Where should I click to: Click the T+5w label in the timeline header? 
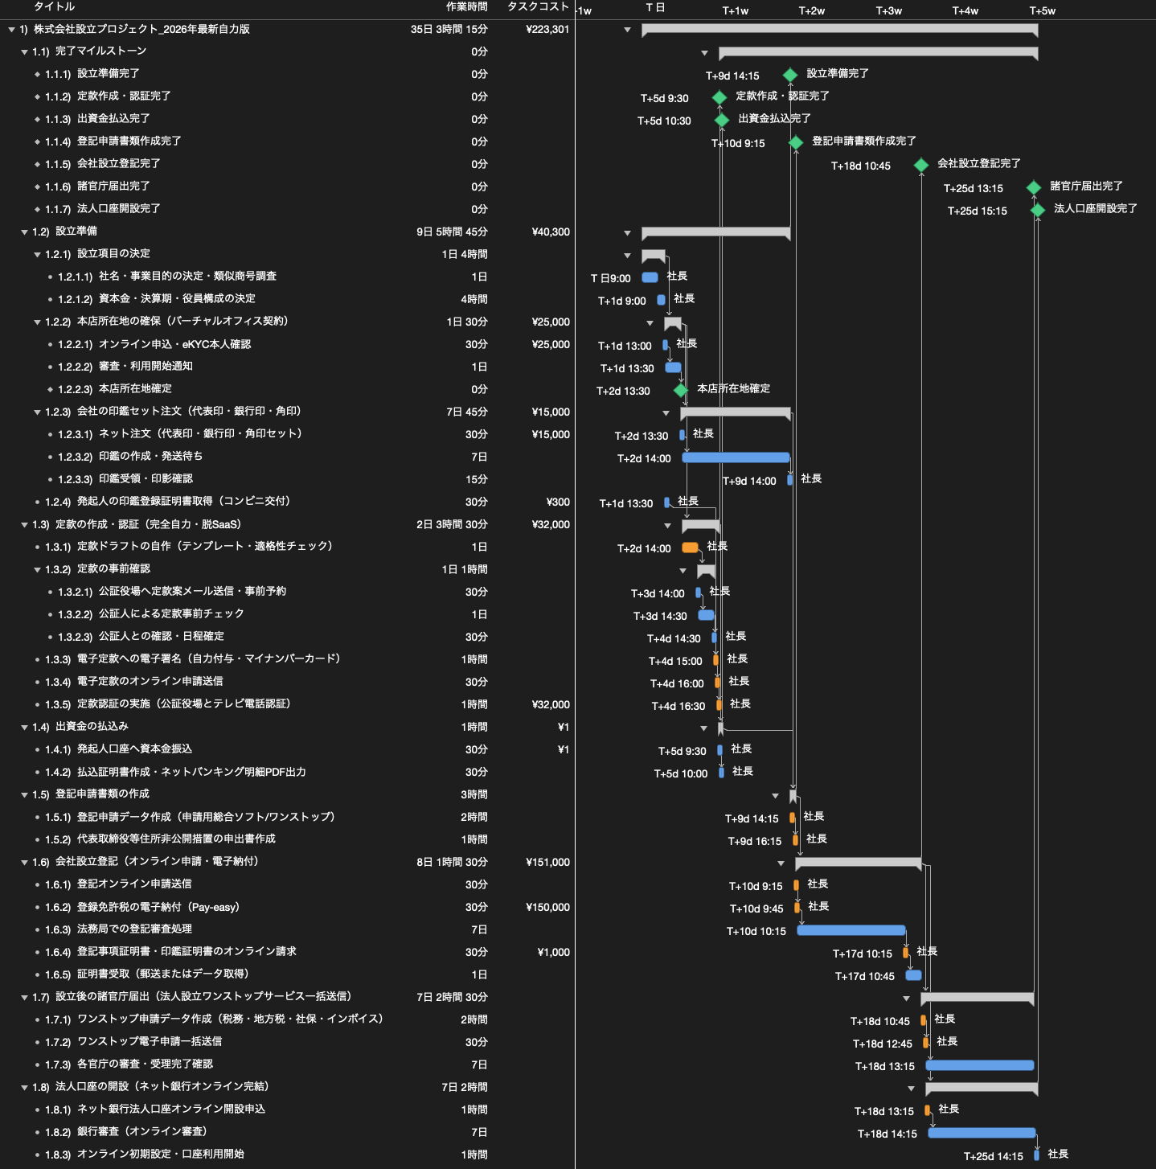1042,10
